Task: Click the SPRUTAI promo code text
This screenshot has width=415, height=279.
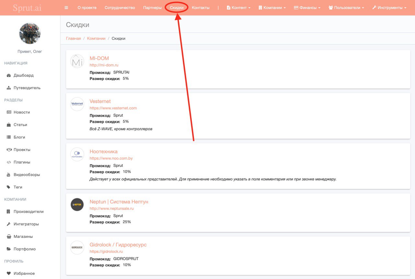Action: [121, 72]
